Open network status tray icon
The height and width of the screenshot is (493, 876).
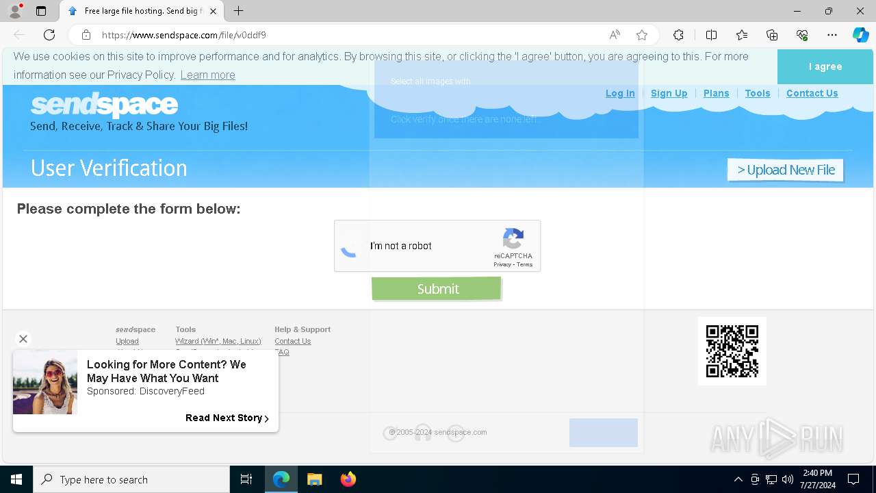coord(771,479)
